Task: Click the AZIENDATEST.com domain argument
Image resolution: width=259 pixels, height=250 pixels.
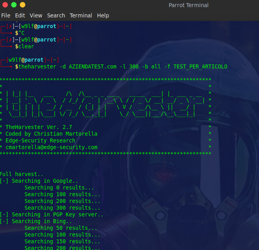Action: pos(93,66)
